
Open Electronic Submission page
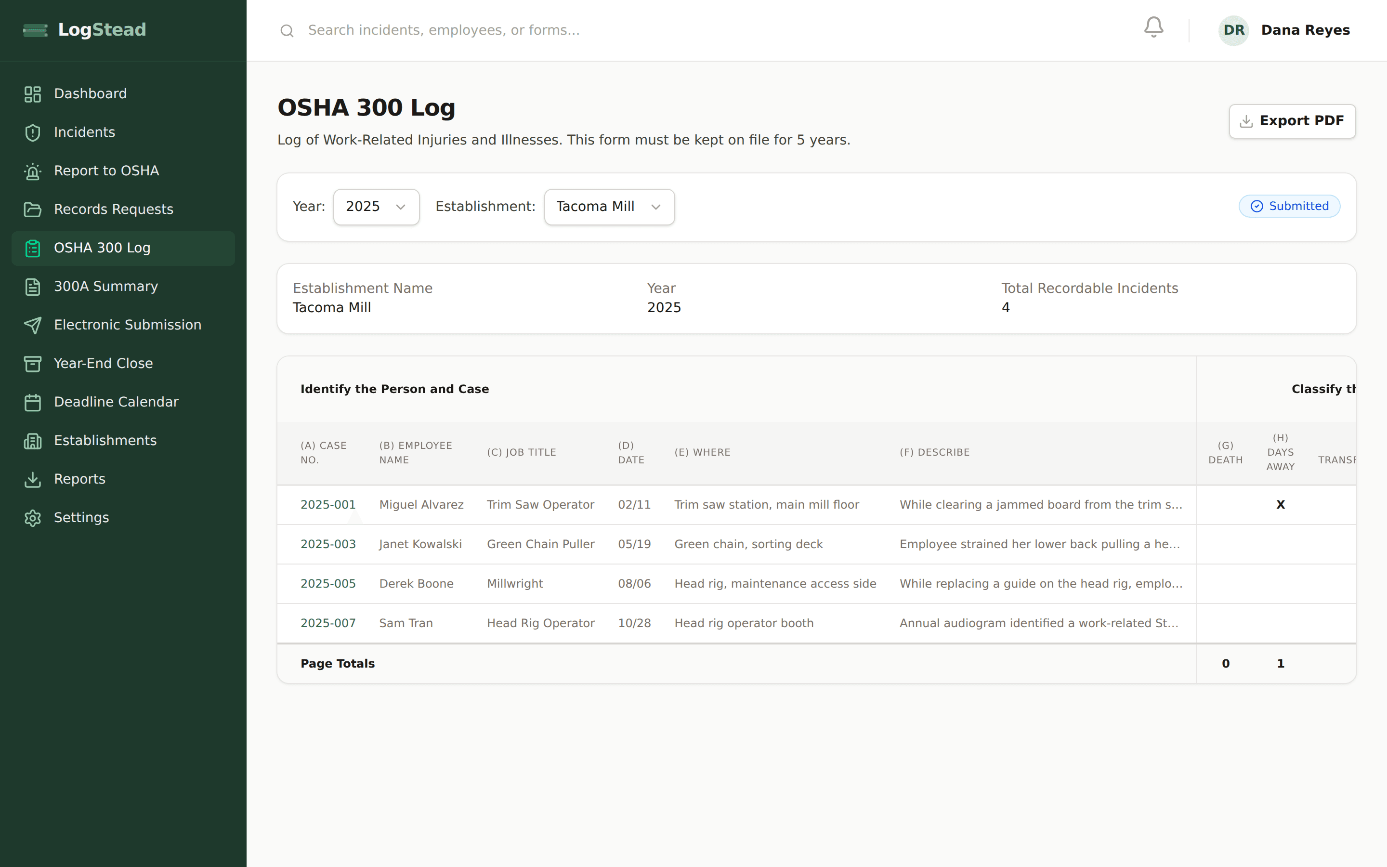point(123,325)
